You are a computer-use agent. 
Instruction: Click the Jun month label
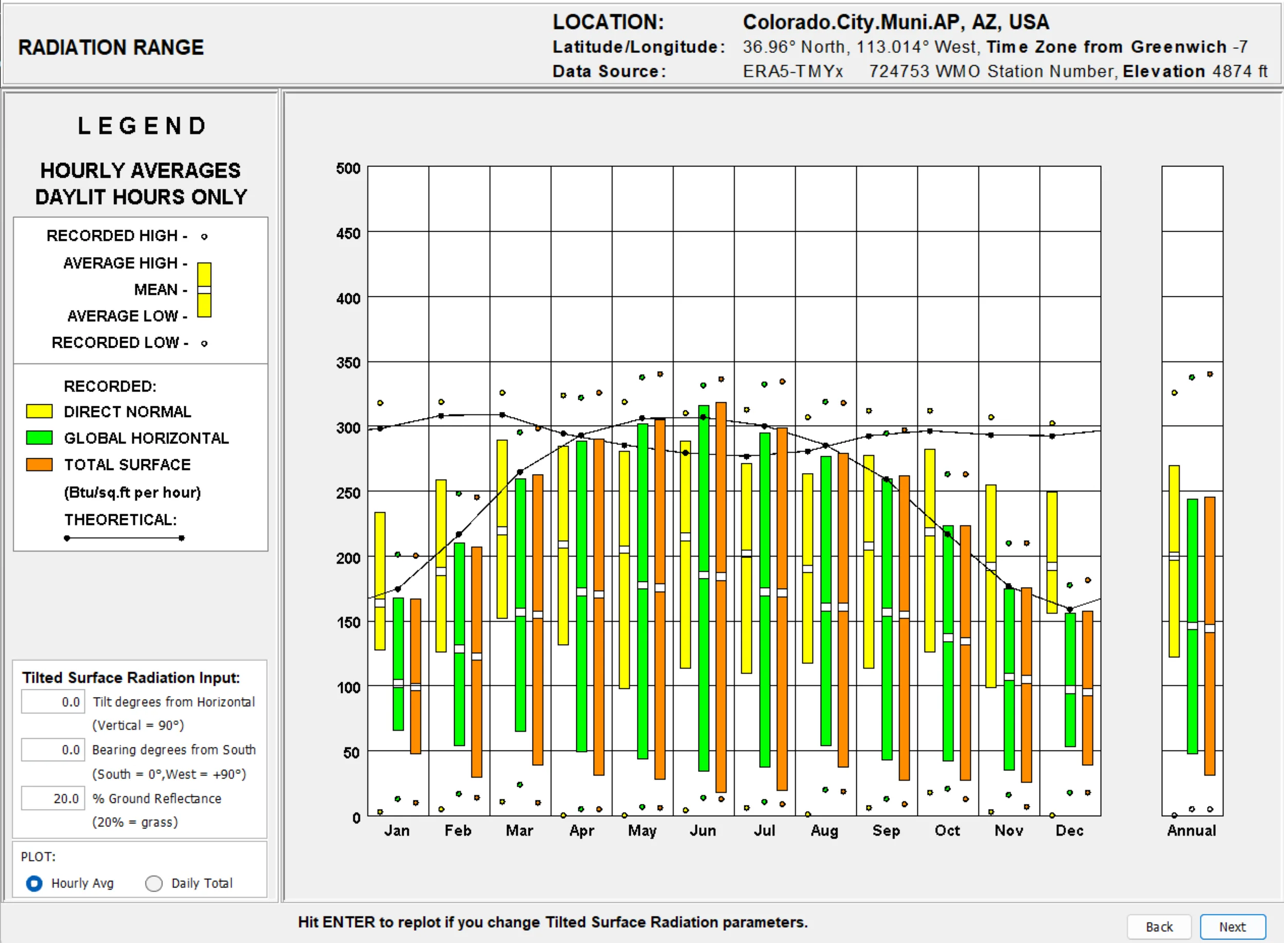pos(703,831)
